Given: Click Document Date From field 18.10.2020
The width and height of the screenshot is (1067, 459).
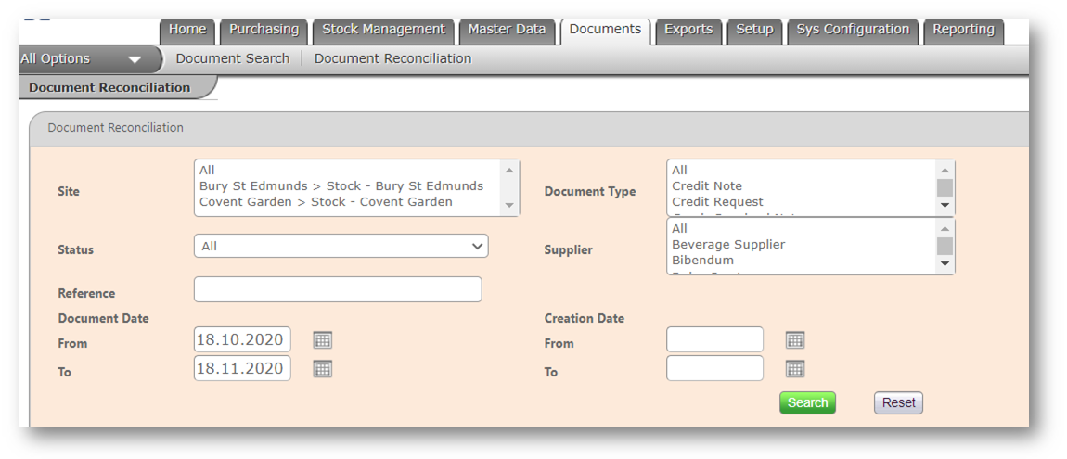Looking at the screenshot, I should point(242,339).
